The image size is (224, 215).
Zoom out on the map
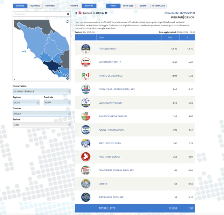[x=67, y=78]
